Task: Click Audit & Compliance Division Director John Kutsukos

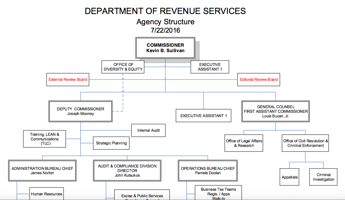Action: (x=127, y=171)
